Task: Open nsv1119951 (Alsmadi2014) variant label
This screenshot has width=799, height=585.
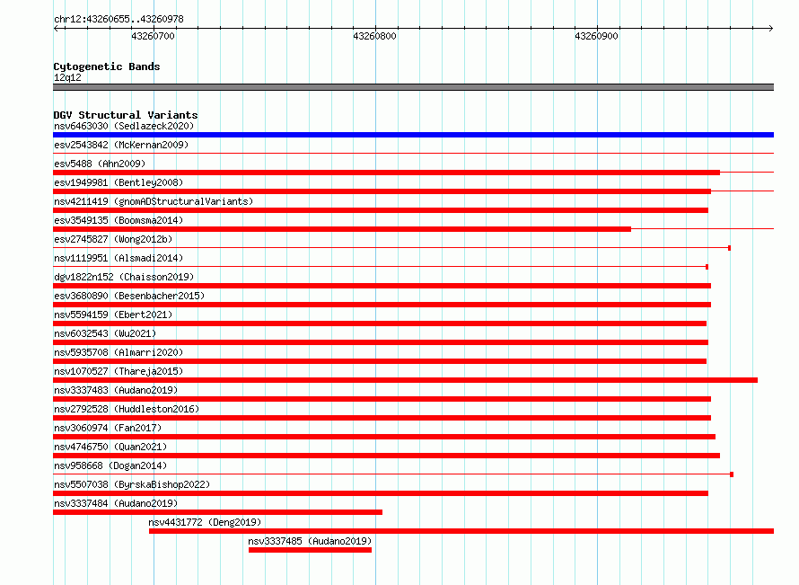Action: coord(119,258)
